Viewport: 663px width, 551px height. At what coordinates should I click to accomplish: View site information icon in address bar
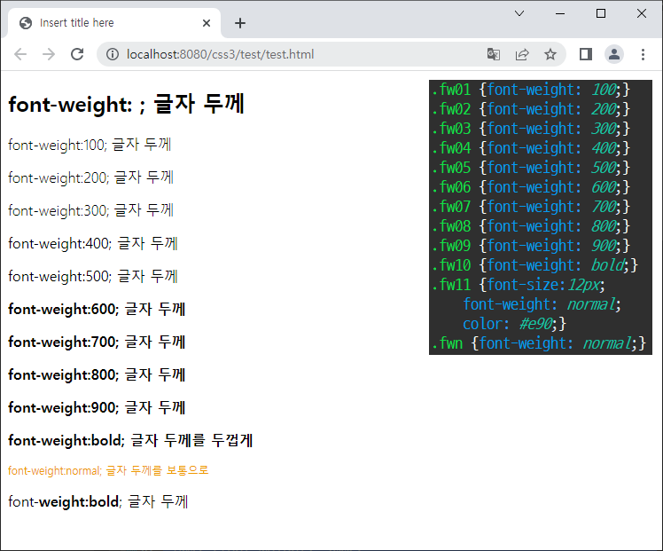(113, 54)
